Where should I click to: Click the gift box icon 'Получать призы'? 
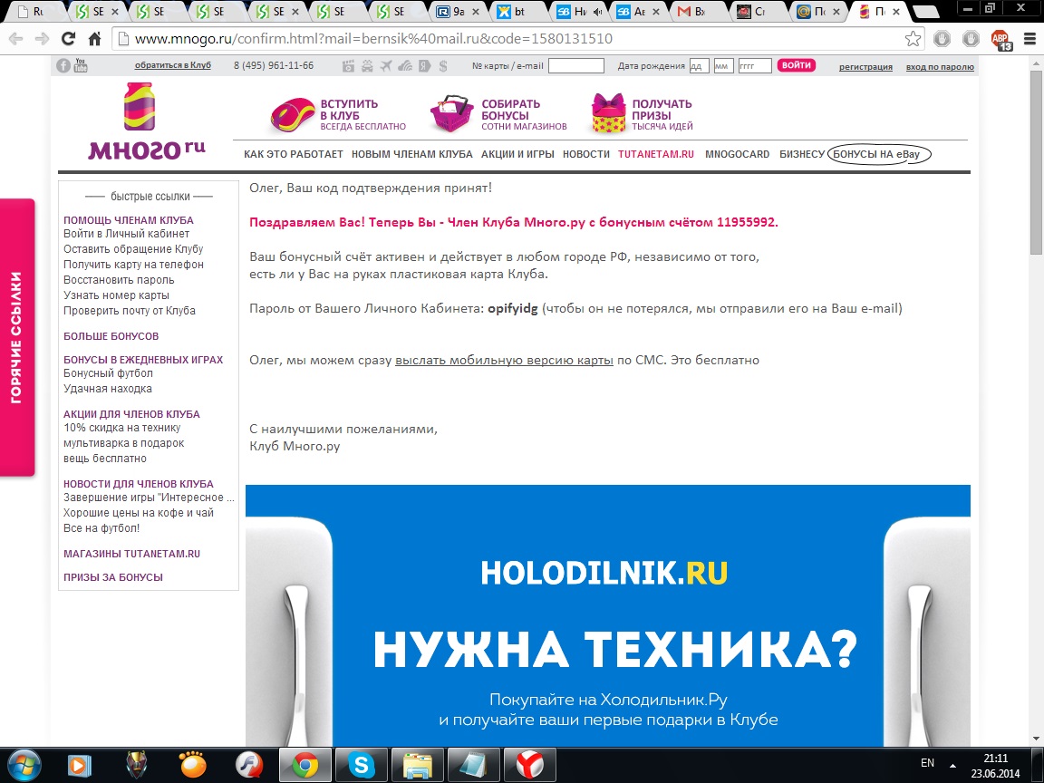pos(609,113)
